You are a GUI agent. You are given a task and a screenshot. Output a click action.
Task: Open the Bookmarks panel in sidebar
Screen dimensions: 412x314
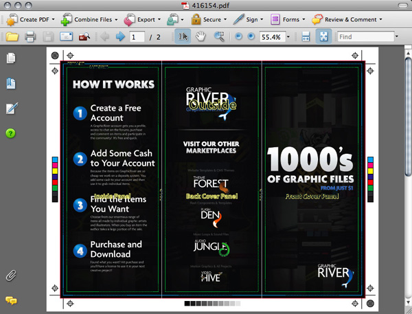(x=11, y=84)
